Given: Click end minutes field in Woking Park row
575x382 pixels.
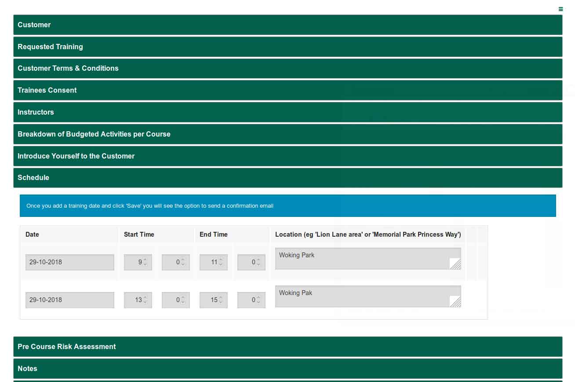Looking at the screenshot, I should 251,262.
